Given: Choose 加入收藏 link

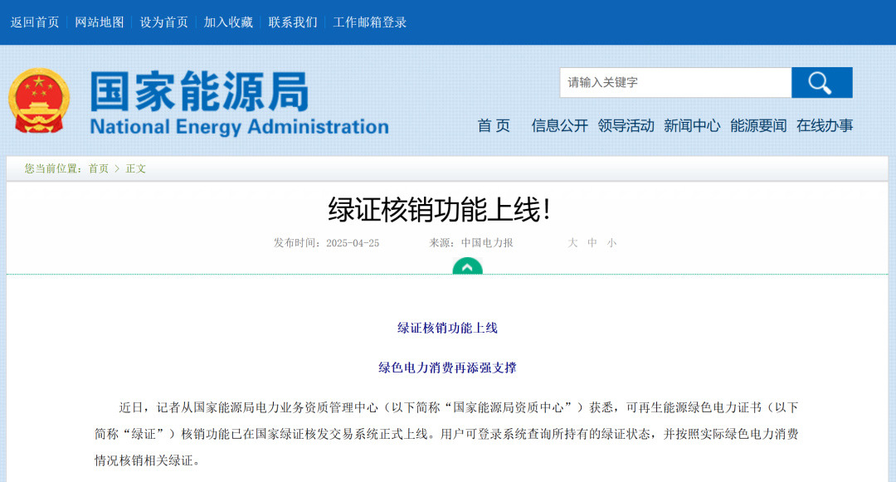Looking at the screenshot, I should [x=229, y=22].
